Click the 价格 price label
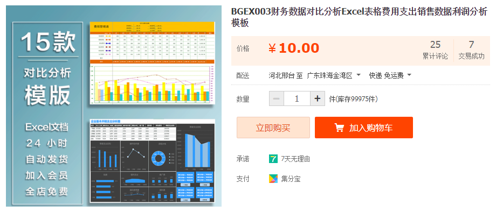496x219 pixels. click(x=243, y=48)
